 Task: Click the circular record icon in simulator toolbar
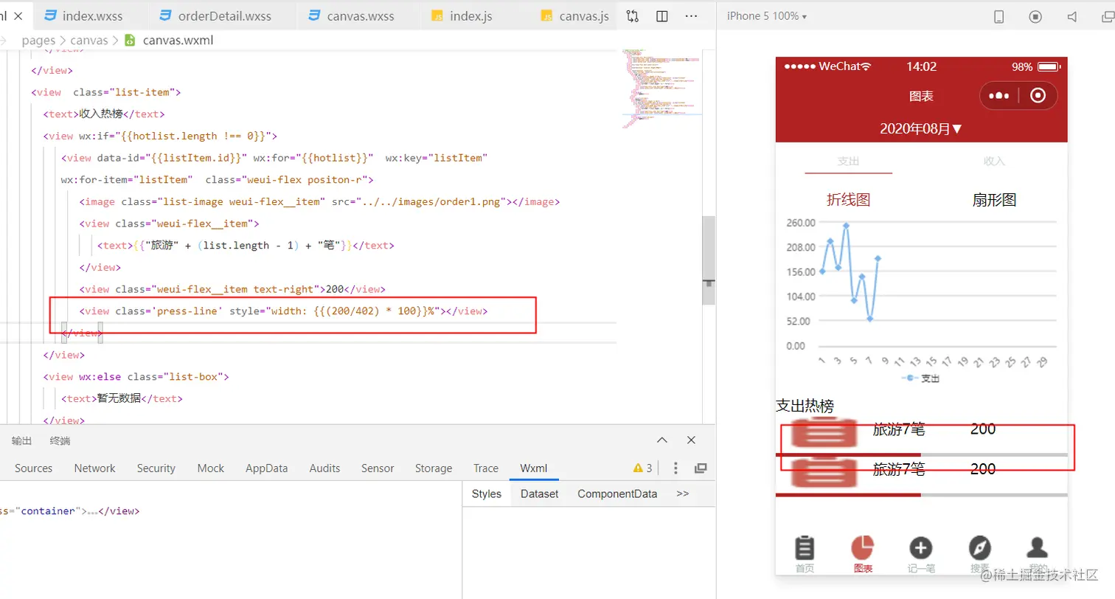1035,16
